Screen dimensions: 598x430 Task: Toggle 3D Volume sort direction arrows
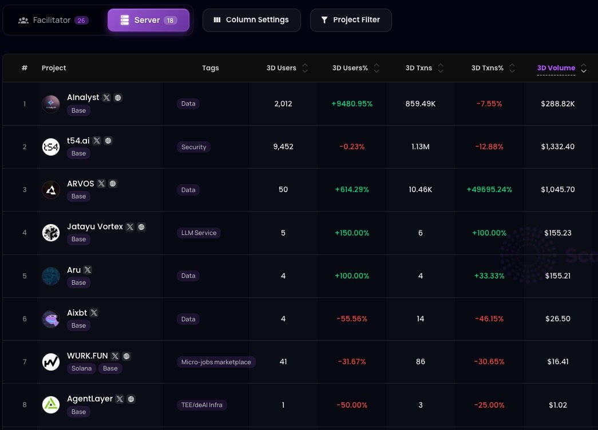click(x=584, y=68)
